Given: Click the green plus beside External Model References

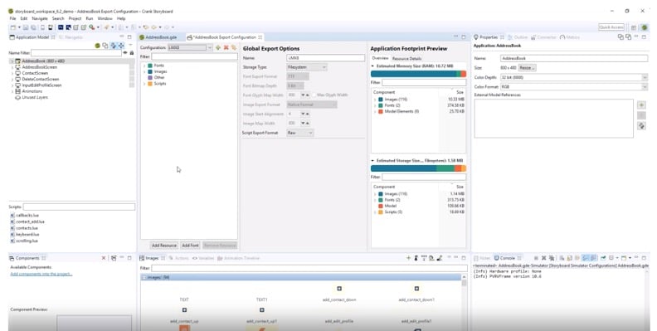Looking at the screenshot, I should point(641,105).
